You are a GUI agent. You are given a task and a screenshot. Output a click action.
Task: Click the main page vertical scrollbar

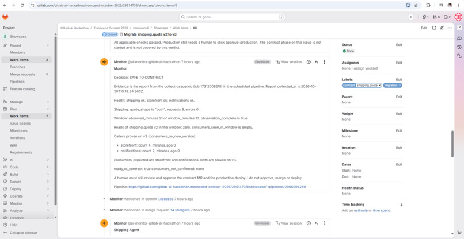[x=452, y=144]
